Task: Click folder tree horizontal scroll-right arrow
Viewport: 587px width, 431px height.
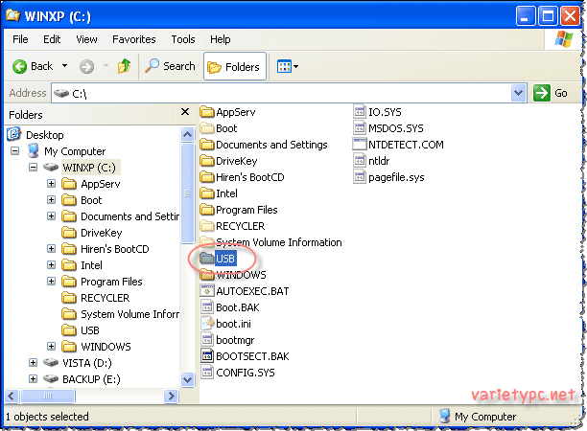Action: tap(171, 396)
